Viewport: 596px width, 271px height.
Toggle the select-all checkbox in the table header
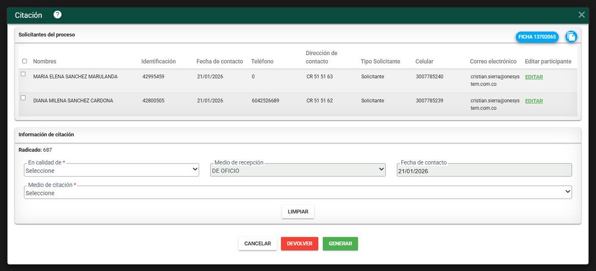coord(24,61)
